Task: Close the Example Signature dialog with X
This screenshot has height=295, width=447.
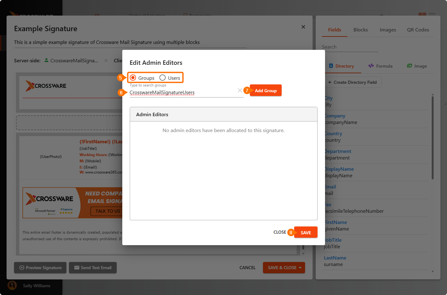Action: pos(303,27)
